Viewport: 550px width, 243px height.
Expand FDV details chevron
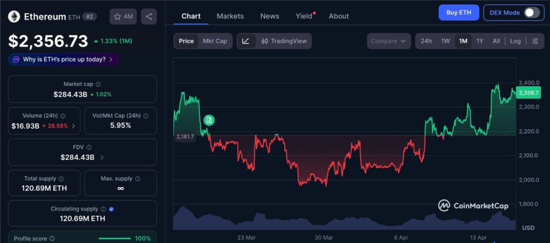point(102,158)
